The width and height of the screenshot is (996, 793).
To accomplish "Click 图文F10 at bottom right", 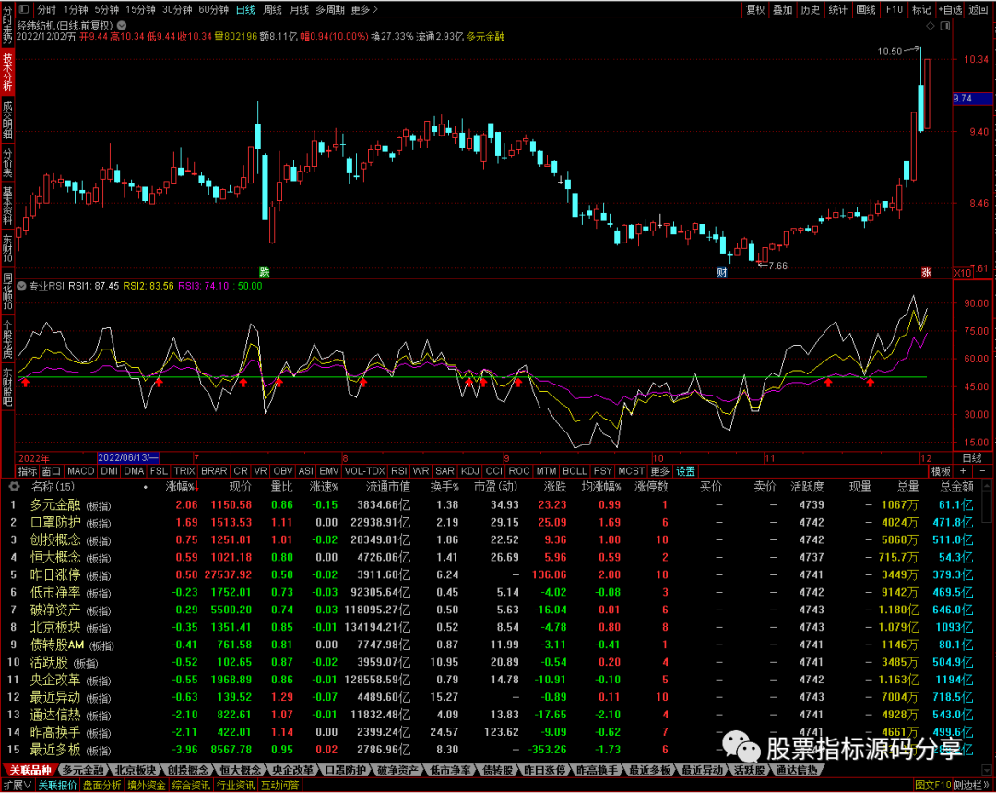I will pos(932,786).
